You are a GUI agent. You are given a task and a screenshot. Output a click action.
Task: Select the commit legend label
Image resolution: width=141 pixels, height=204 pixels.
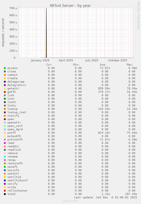click(12, 75)
